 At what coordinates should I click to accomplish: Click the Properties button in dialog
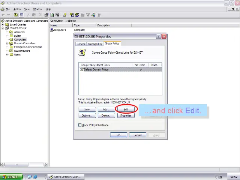[126, 115]
